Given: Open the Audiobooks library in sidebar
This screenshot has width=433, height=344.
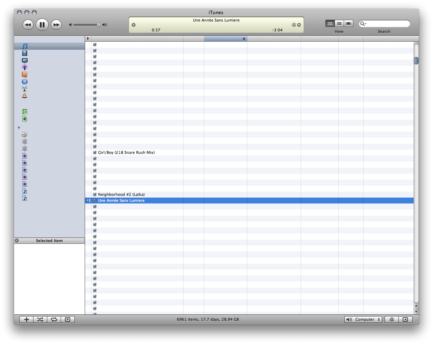Looking at the screenshot, I should [25, 74].
